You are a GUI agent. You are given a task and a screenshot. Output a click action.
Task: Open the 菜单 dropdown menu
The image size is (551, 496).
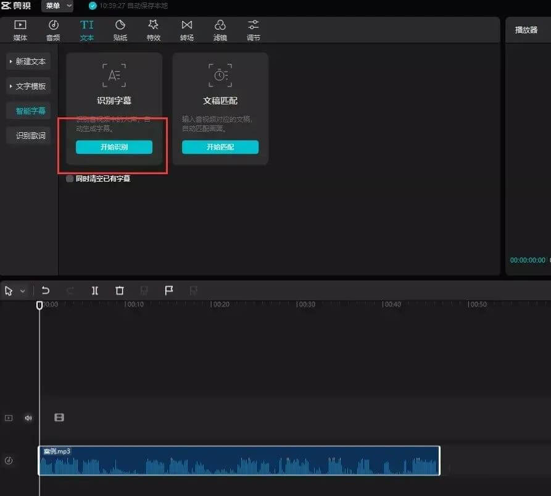pyautogui.click(x=57, y=6)
